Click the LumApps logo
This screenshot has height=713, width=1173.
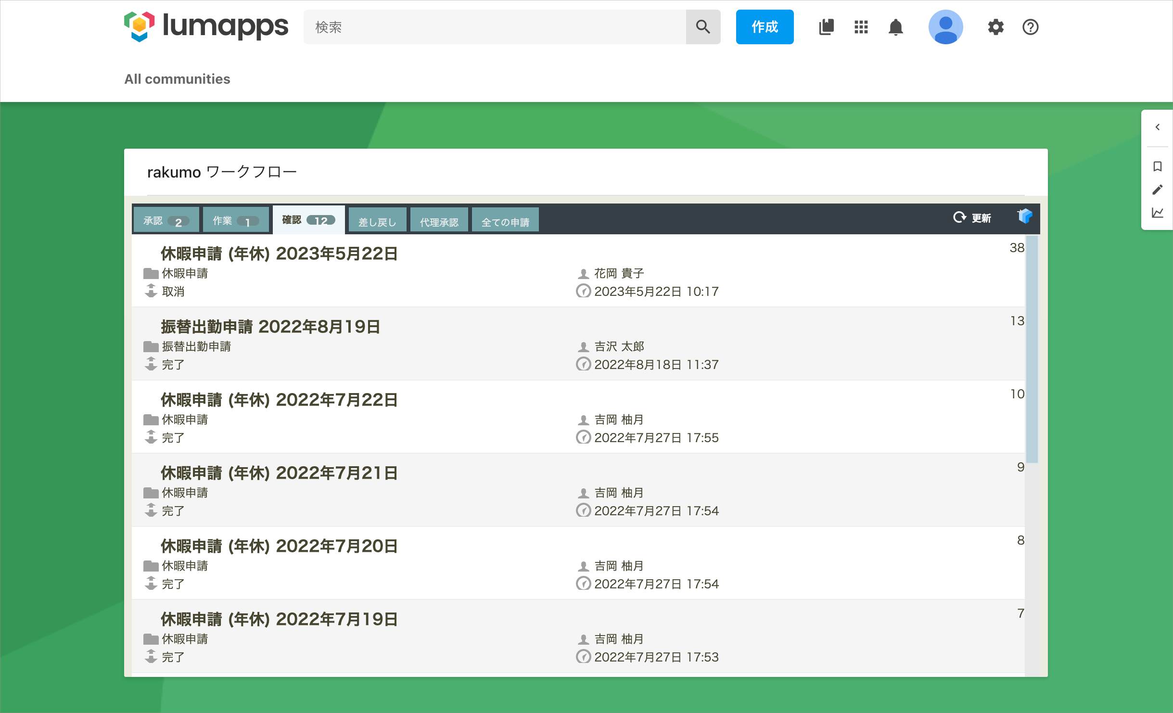(206, 26)
